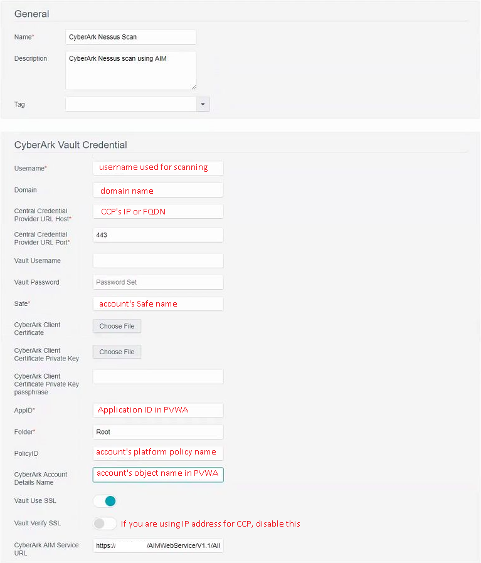
Task: Click the Tag combo box field
Action: 130,104
